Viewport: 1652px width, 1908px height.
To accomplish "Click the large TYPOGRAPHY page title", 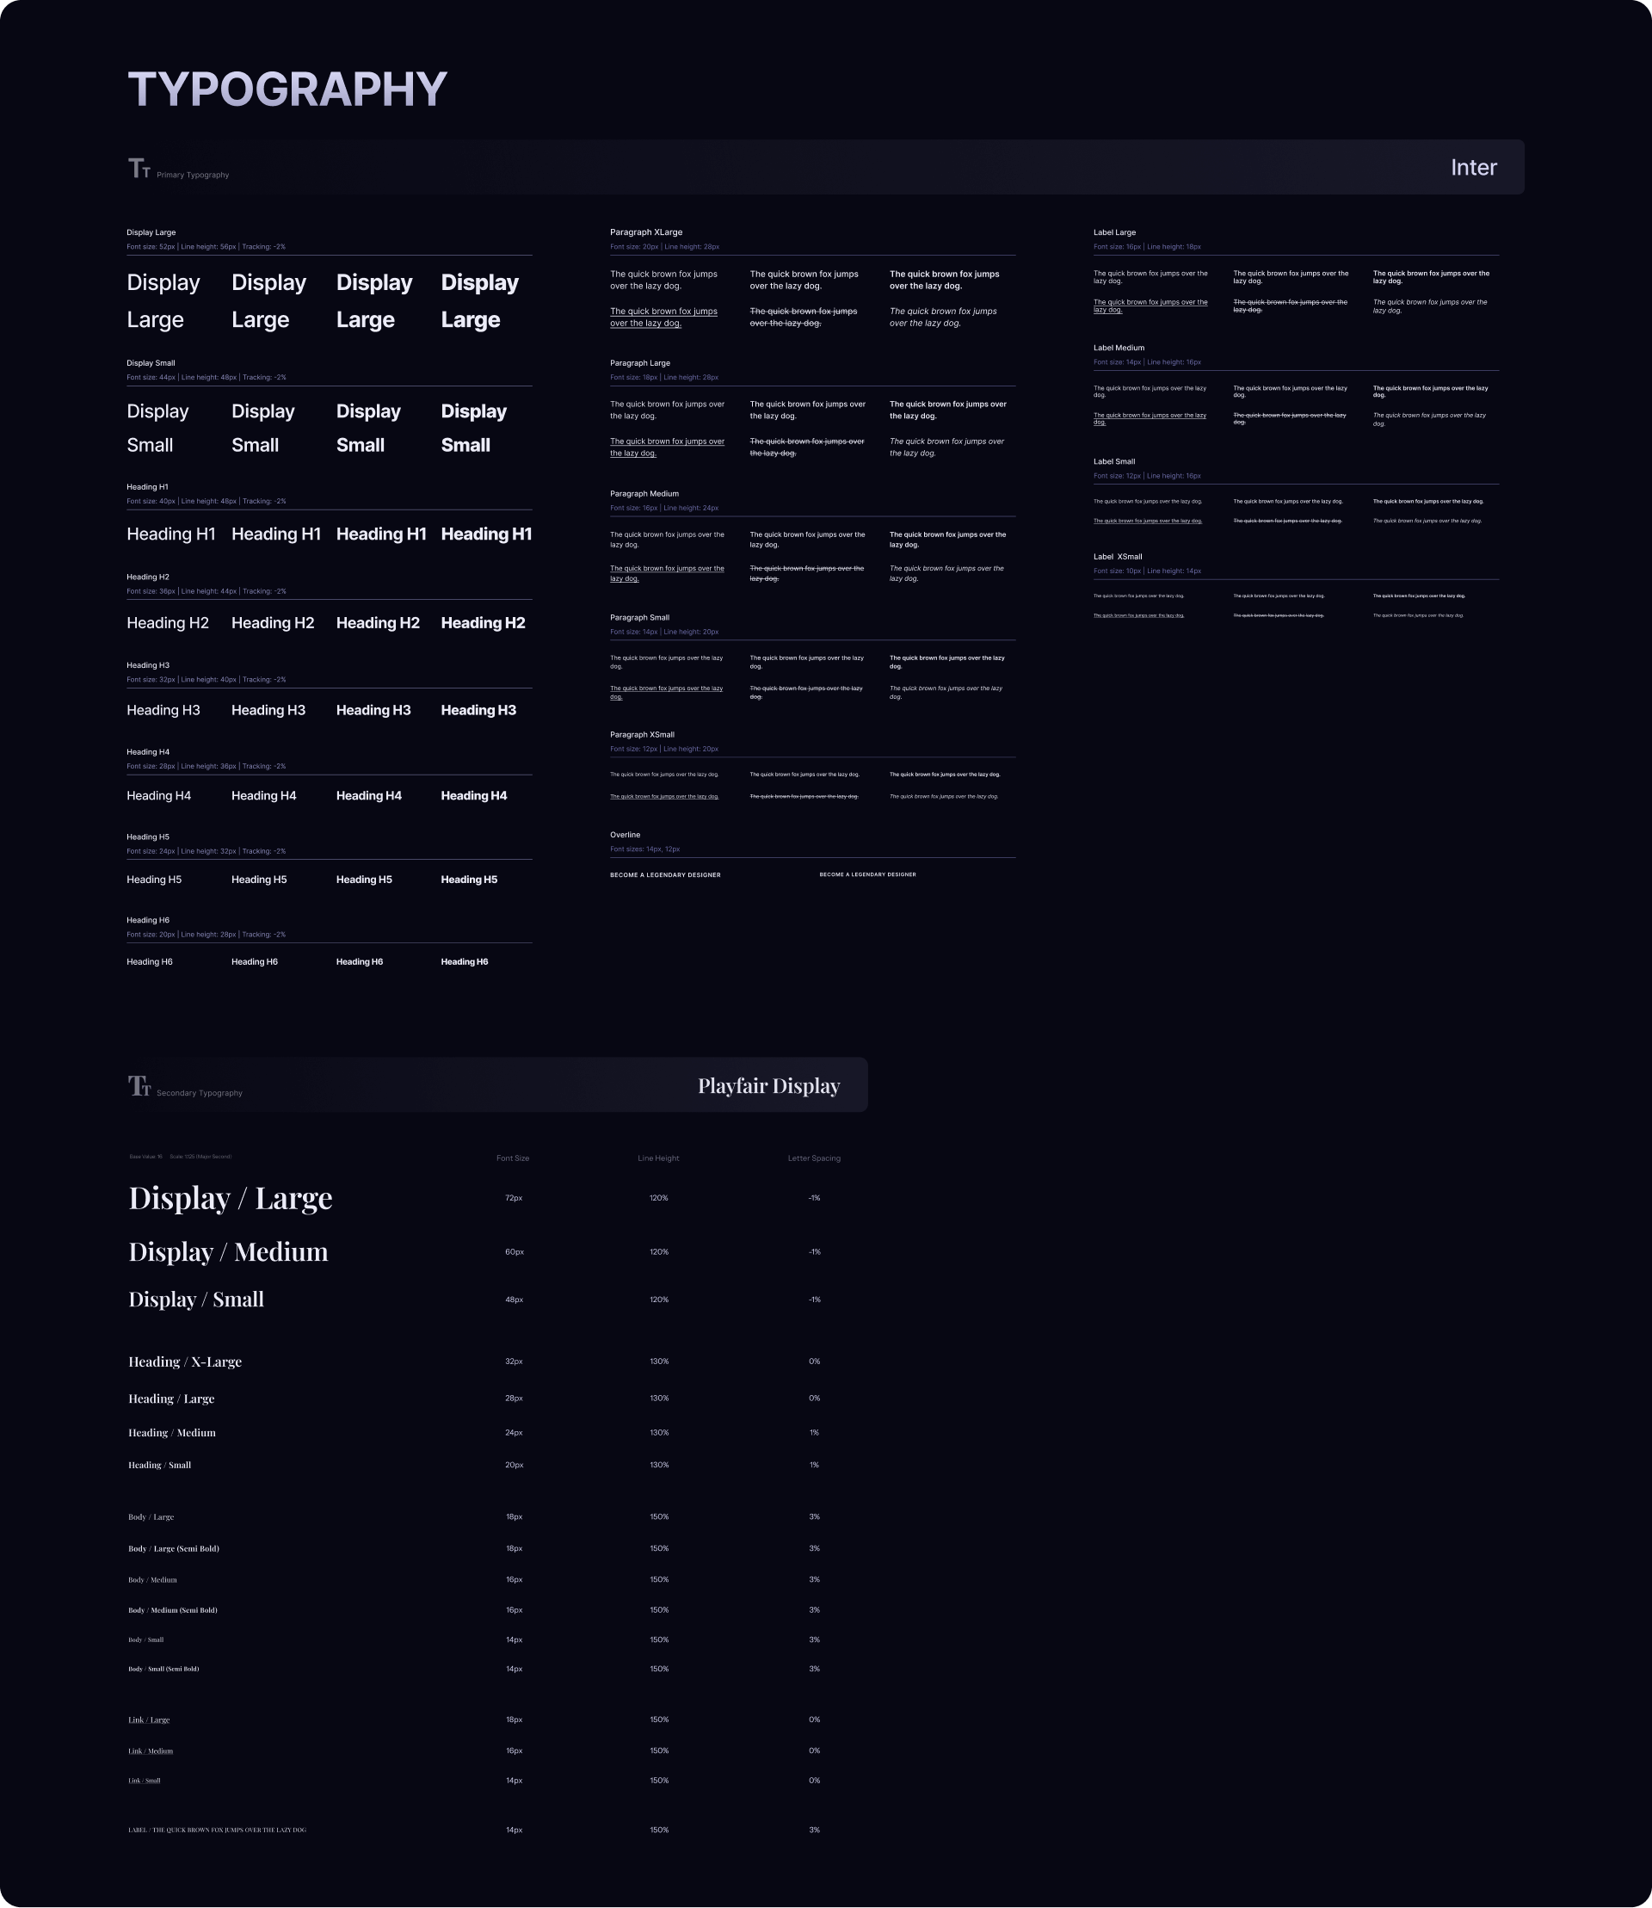I will [x=287, y=90].
